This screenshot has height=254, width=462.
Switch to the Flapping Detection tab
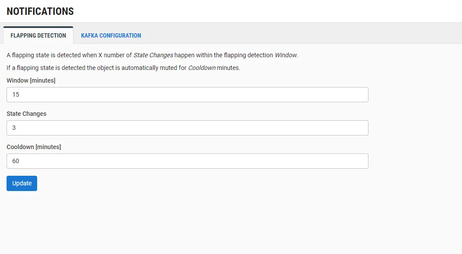tap(38, 35)
